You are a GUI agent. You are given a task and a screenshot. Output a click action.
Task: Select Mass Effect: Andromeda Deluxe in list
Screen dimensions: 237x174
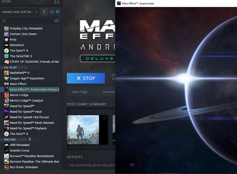[x=30, y=90]
